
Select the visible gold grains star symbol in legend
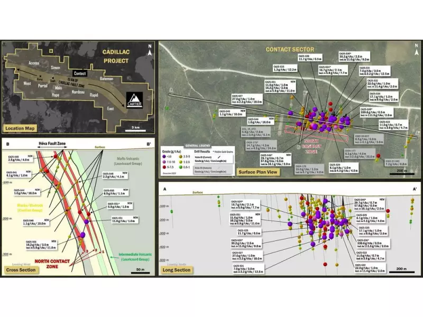click(x=214, y=152)
